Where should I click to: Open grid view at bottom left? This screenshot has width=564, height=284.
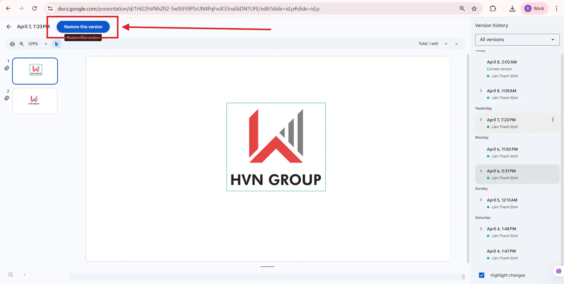tap(11, 275)
